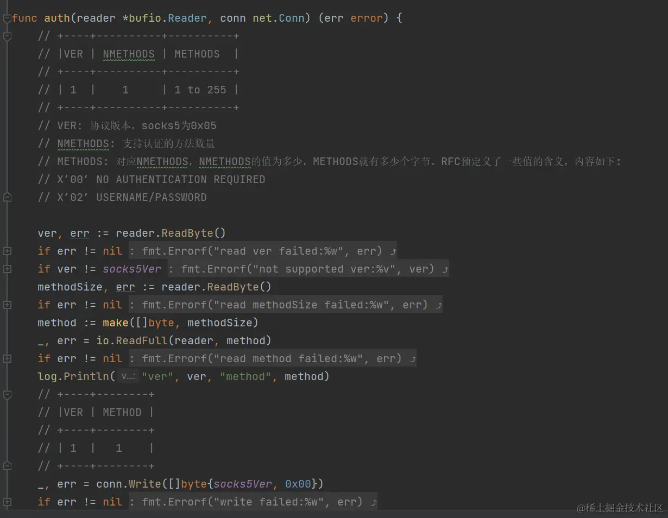Collapse the func auth fold marker in gutter
The image size is (668, 518).
(x=7, y=18)
